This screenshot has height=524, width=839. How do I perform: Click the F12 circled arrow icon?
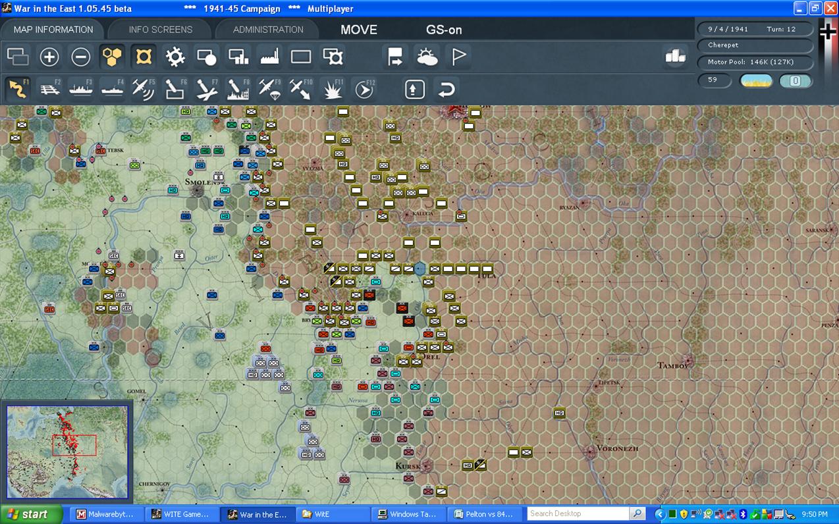point(364,89)
